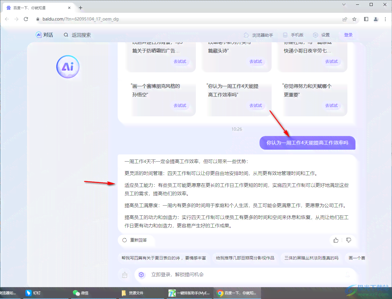The image size is (392, 299).
Task: Open 一键排版助手 in taskbar
Action: click(x=189, y=293)
